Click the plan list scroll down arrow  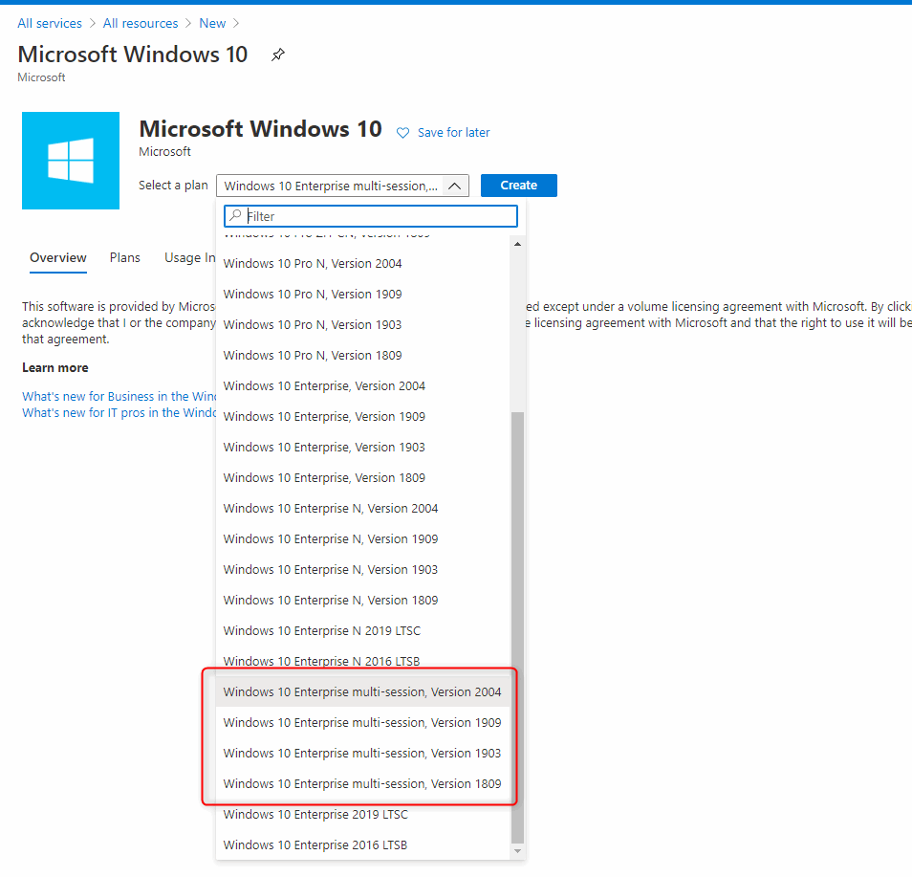[517, 851]
